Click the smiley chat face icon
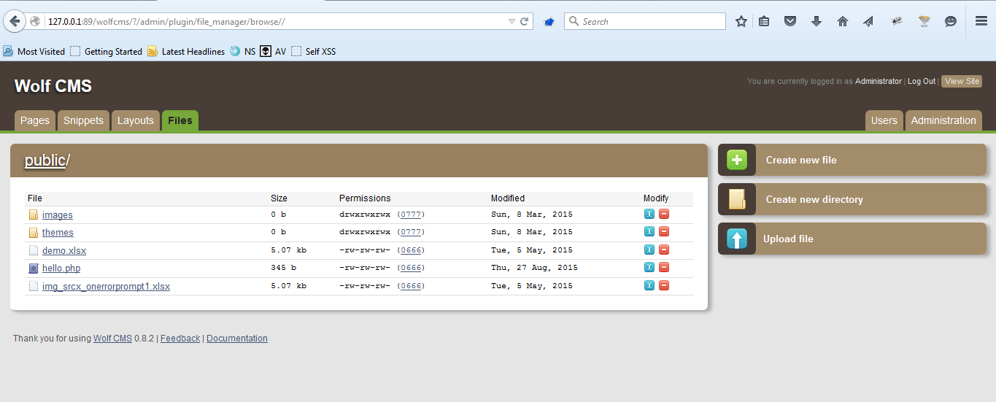 951,21
